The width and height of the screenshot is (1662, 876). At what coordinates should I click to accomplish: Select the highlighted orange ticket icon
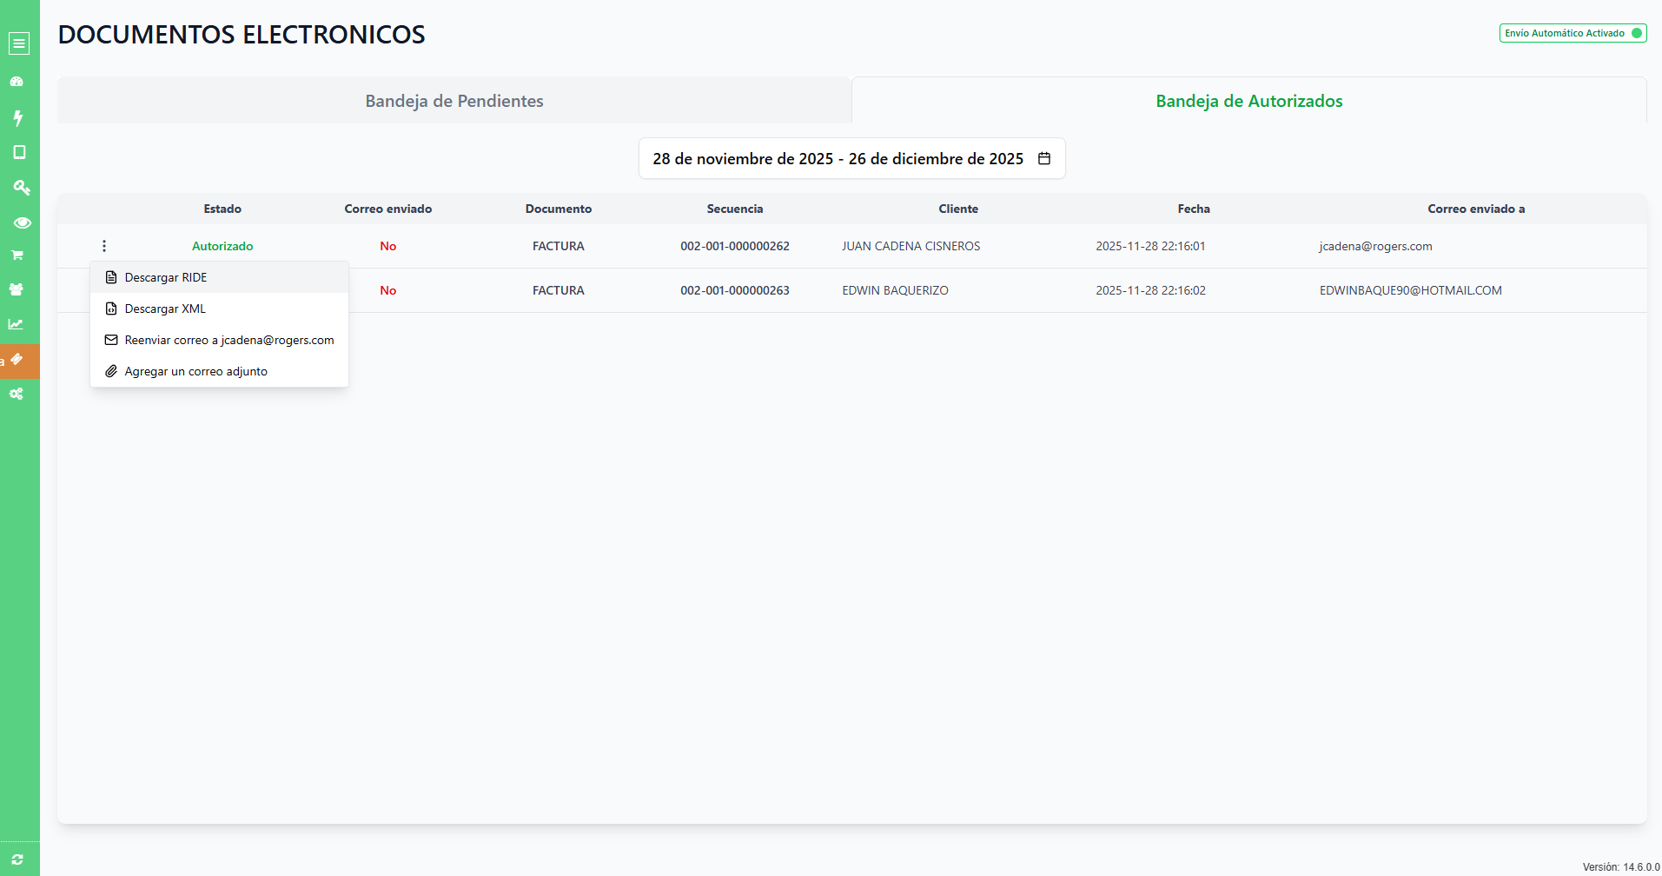pos(17,360)
